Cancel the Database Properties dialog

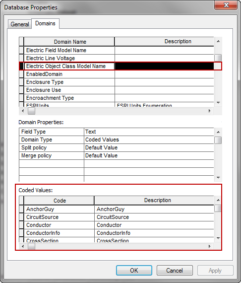[x=175, y=270]
